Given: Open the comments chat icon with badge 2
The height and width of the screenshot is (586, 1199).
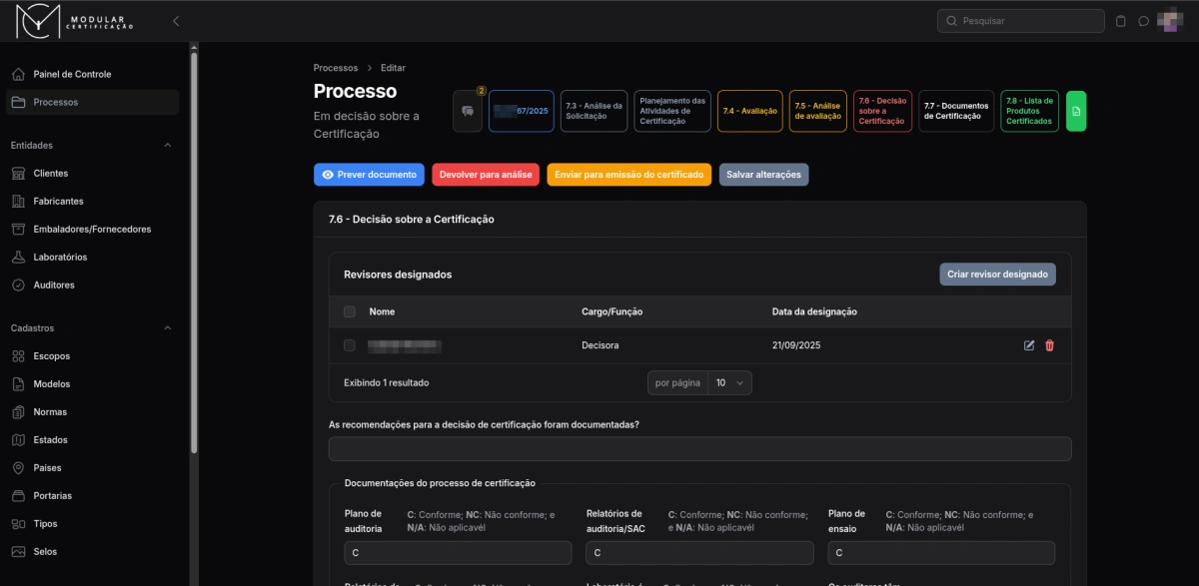Looking at the screenshot, I should coord(467,111).
